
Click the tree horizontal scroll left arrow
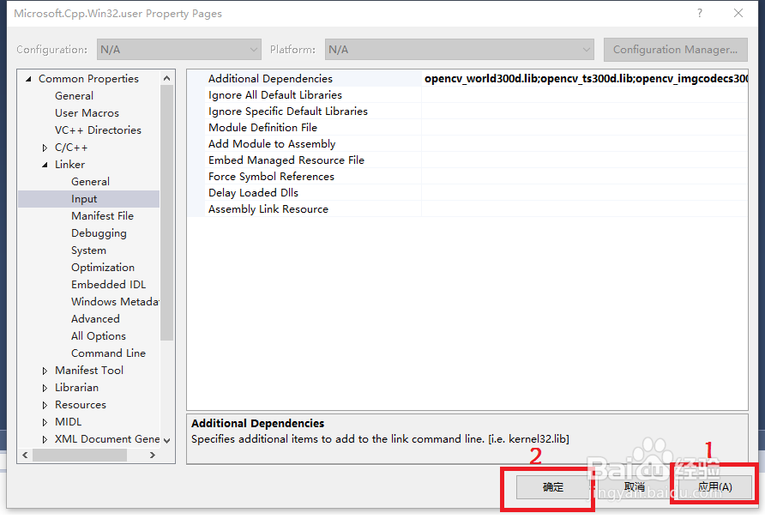26,455
